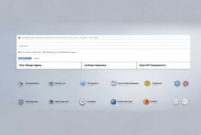Click the silver-blue sphere icon in first row
Screen dimensions: 201x135
point(114,83)
